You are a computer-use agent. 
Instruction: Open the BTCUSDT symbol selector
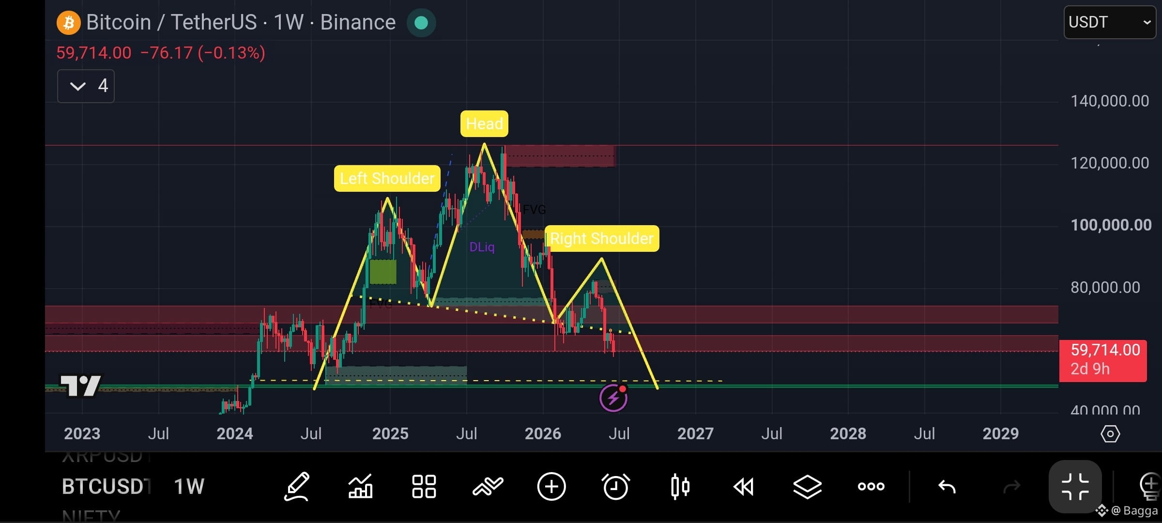(x=106, y=486)
